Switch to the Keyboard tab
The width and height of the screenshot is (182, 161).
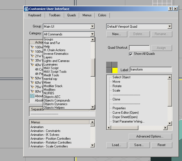tap(34, 15)
